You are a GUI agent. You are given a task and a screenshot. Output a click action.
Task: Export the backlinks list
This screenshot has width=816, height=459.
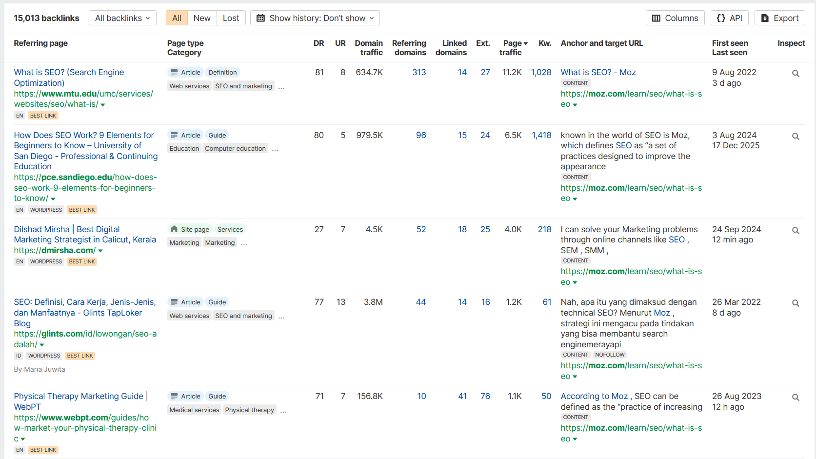pos(779,18)
